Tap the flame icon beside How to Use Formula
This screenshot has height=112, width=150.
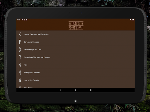[20, 80]
